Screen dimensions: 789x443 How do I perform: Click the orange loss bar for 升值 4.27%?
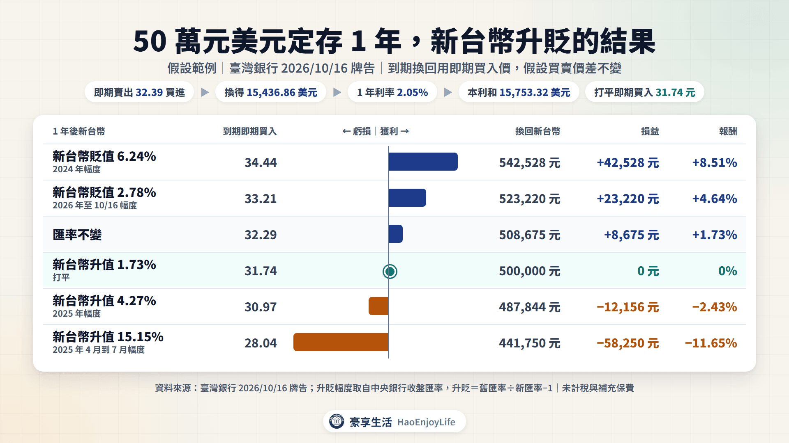378,306
